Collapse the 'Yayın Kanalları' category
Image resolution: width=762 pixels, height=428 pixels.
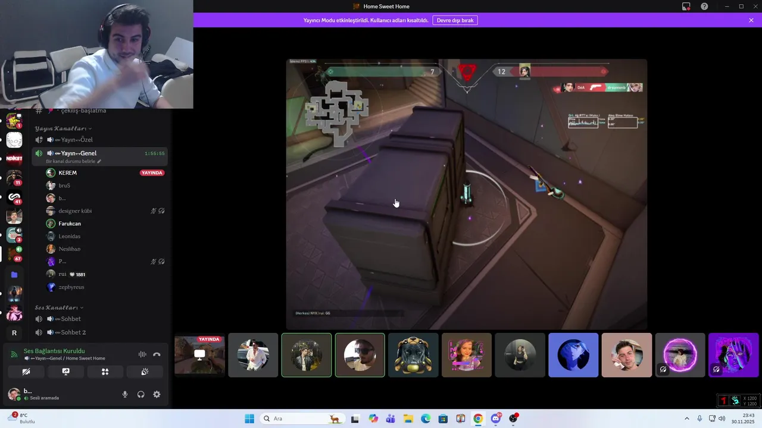pyautogui.click(x=63, y=128)
